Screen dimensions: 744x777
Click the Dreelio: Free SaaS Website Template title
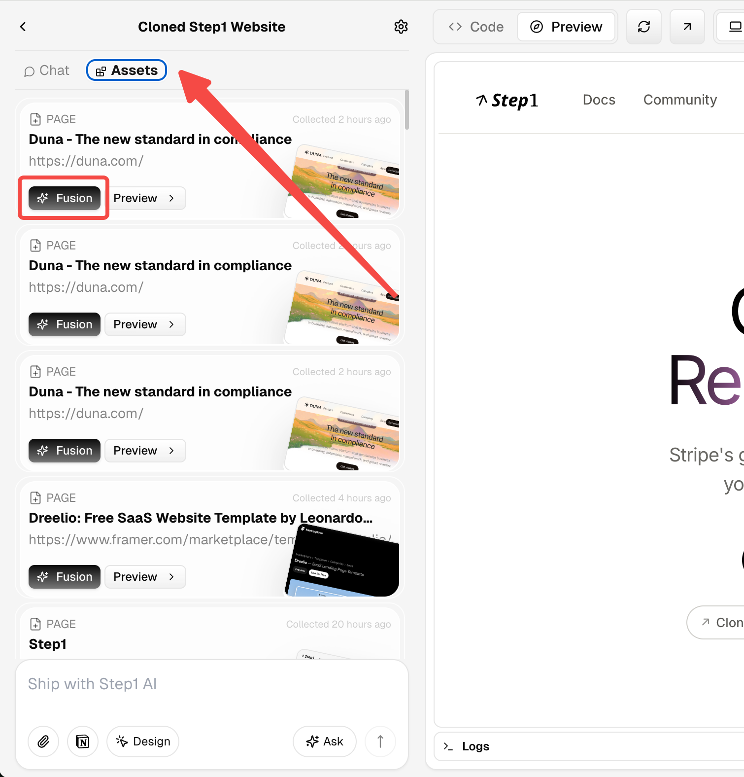click(201, 518)
